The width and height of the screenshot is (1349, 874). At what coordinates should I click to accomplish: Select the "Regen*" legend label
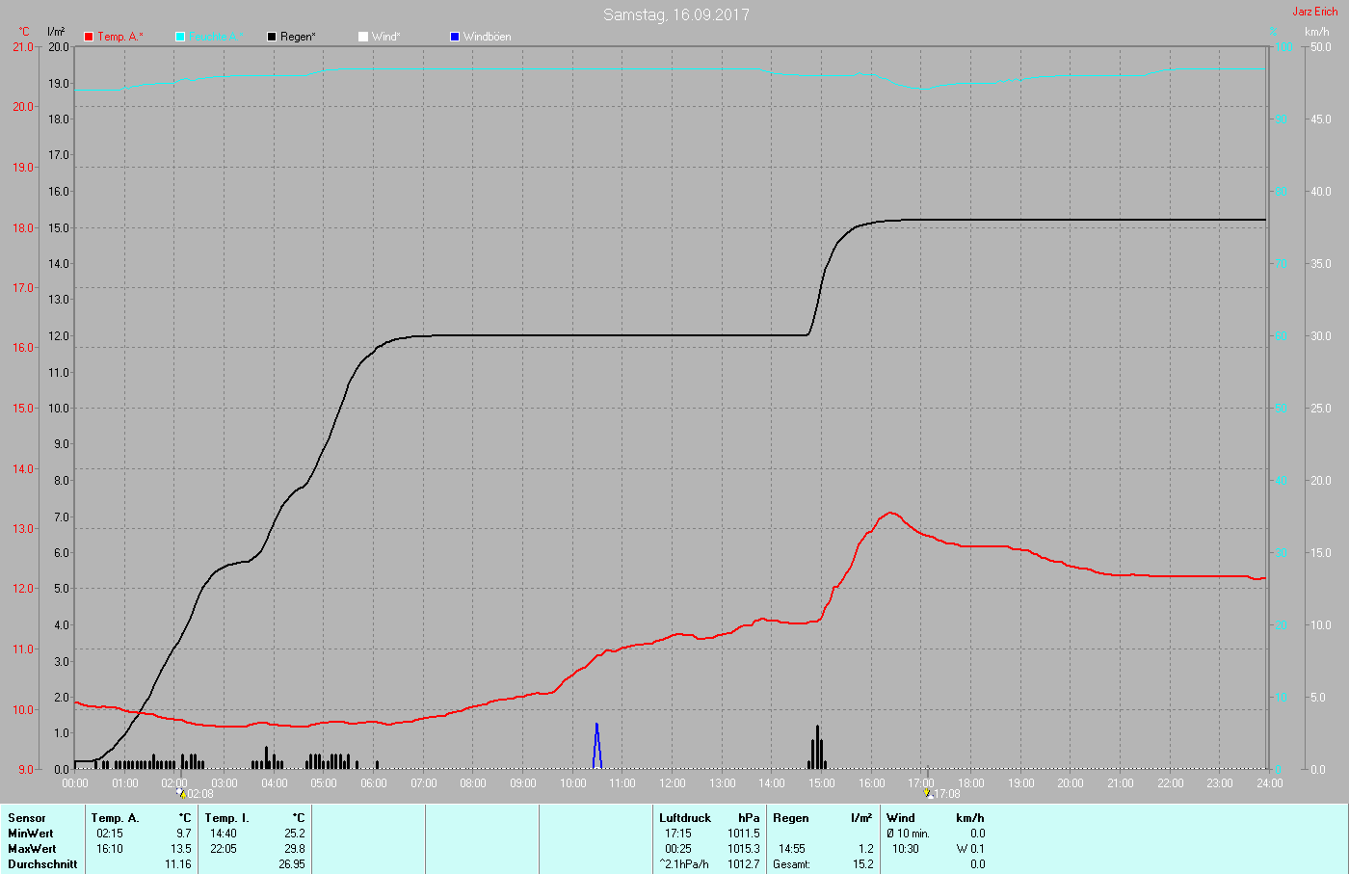(x=299, y=37)
